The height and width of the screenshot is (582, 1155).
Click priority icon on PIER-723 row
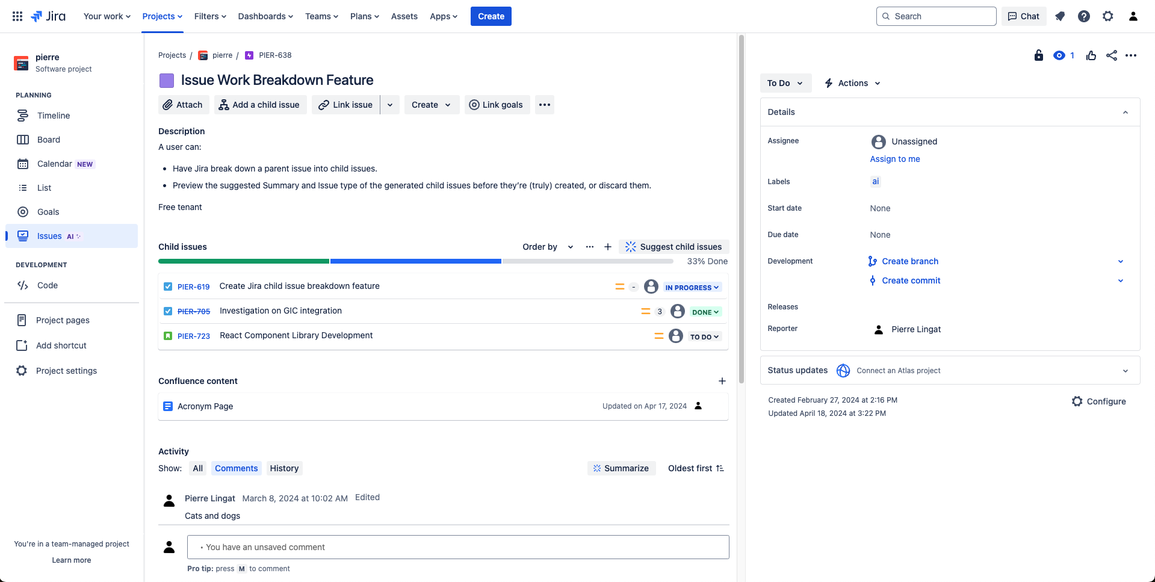[659, 336]
